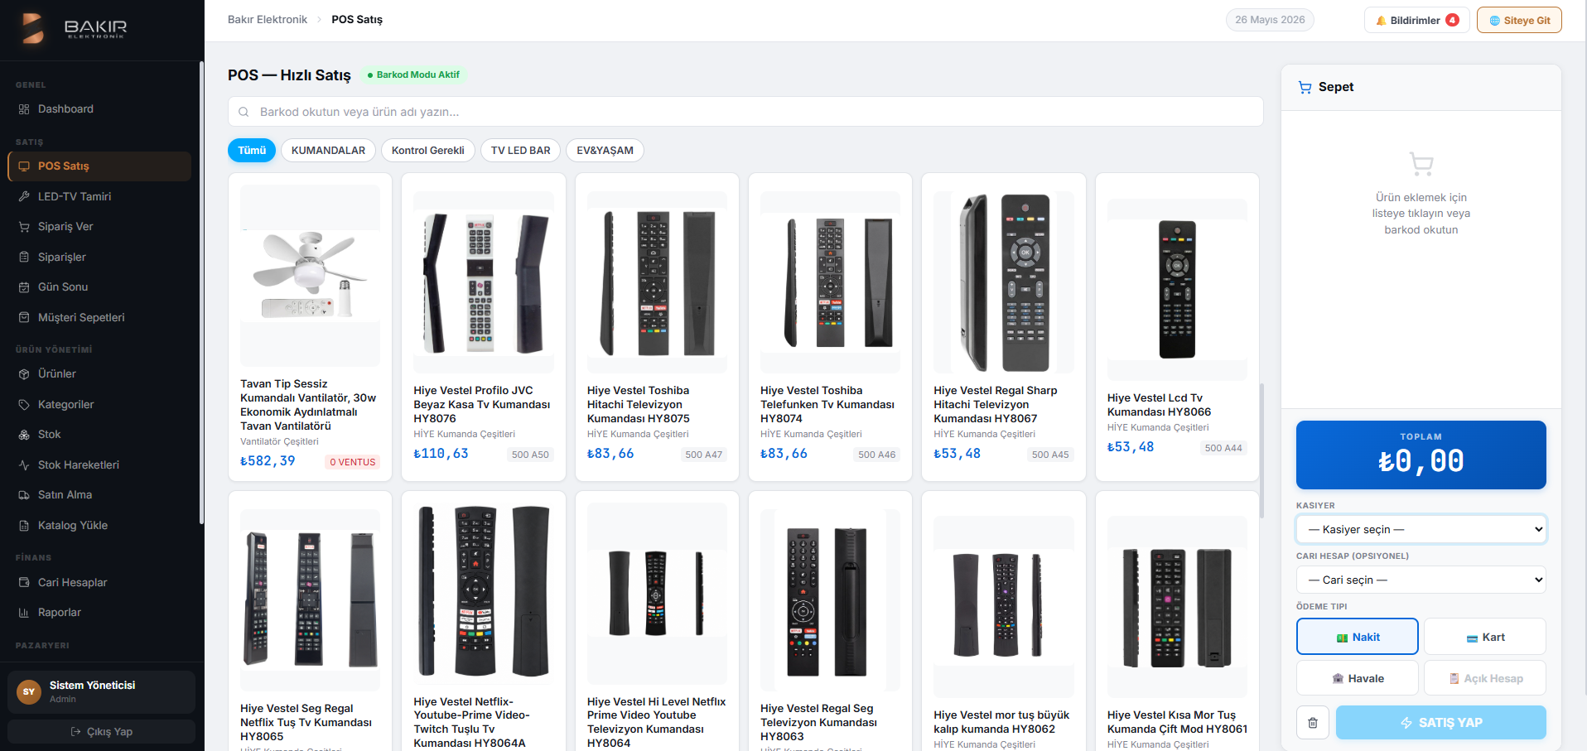Add Hiye Vestel Lcd Tv HY8066 remote

[x=1177, y=327]
